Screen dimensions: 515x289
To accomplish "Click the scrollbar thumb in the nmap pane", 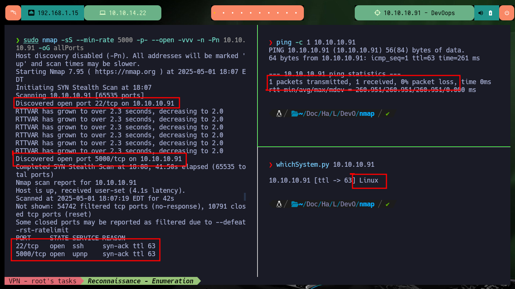I will pos(245,197).
